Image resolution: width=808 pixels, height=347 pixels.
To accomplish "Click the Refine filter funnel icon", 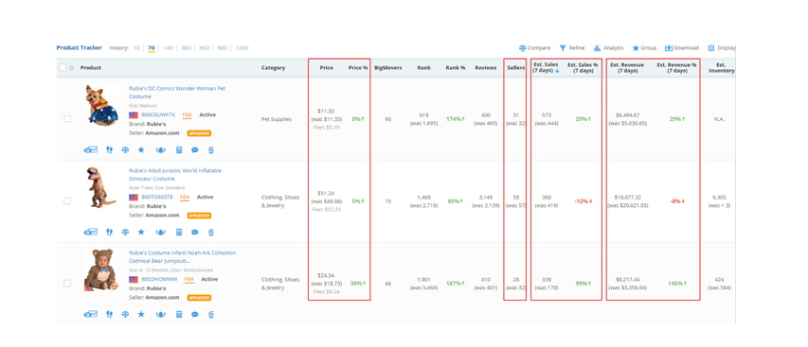I will [563, 48].
